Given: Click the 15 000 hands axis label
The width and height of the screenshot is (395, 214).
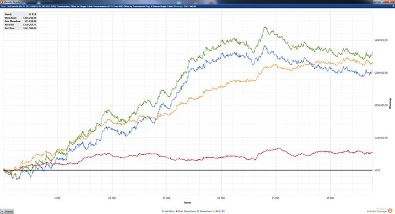Looking at the screenshot, I should 166,198.
